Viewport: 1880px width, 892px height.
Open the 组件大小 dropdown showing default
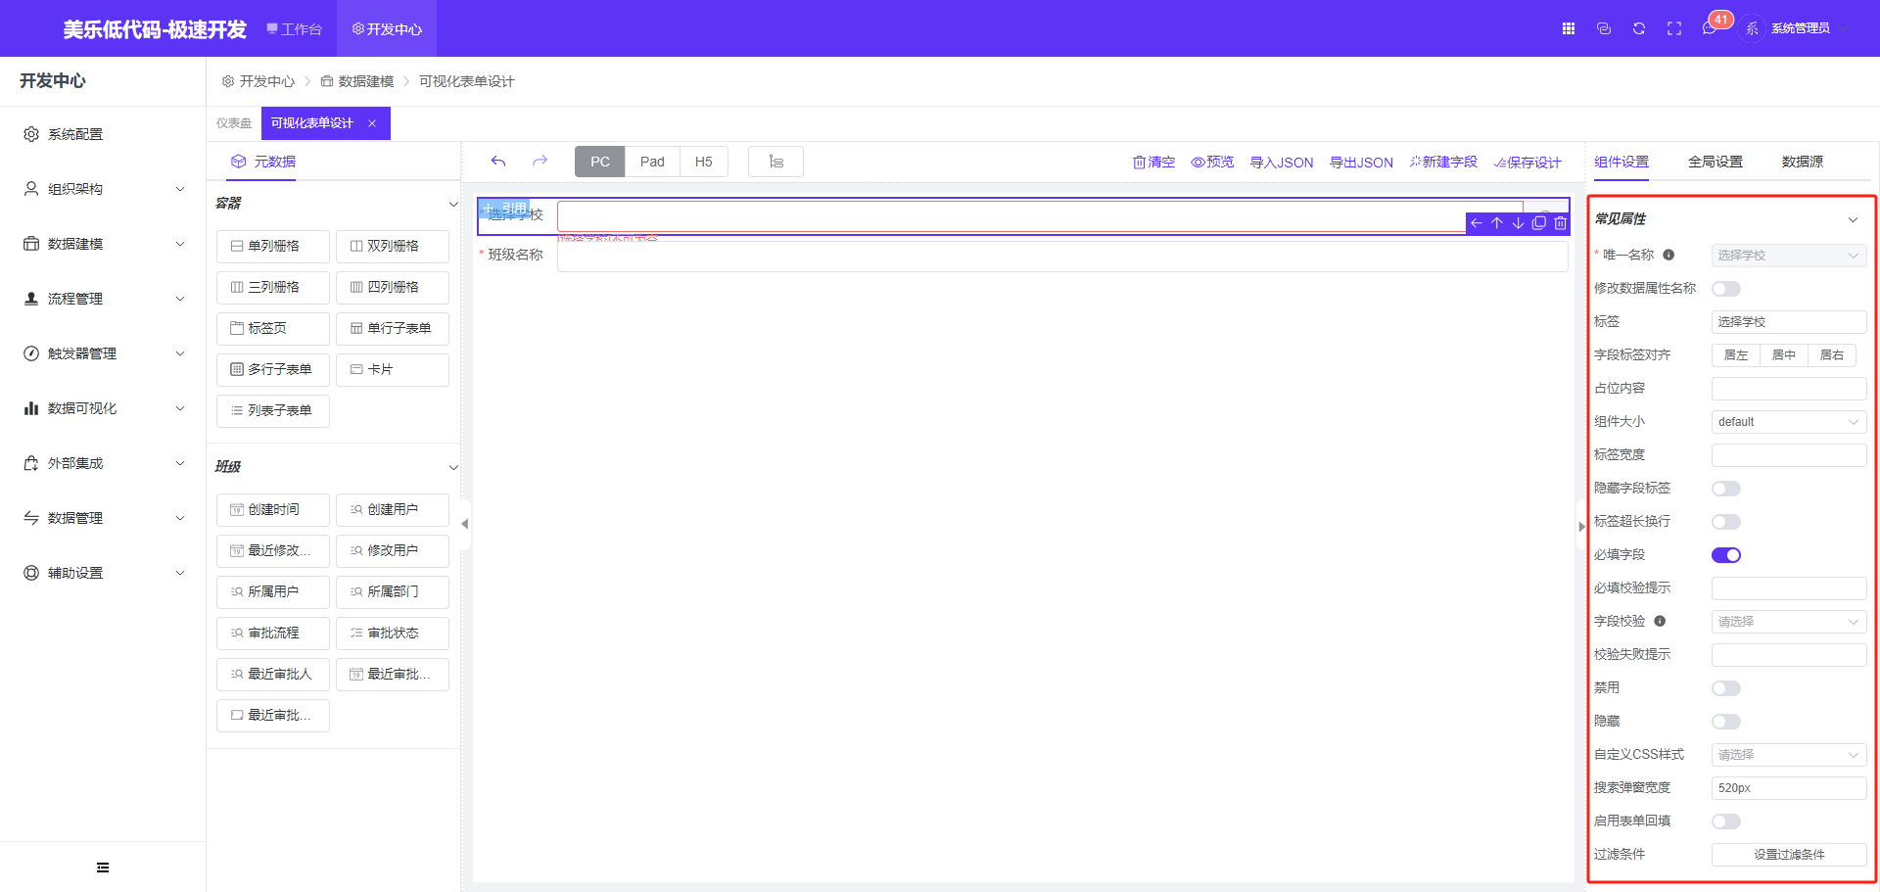point(1788,421)
